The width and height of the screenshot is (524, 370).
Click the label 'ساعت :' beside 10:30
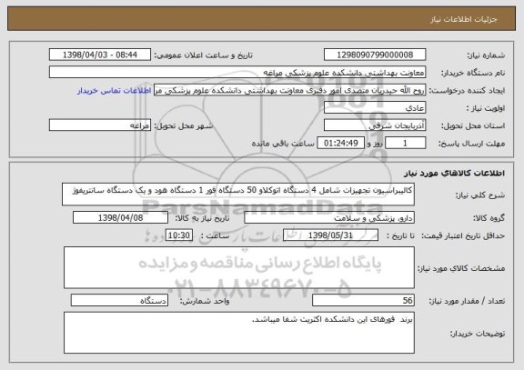[x=215, y=235]
